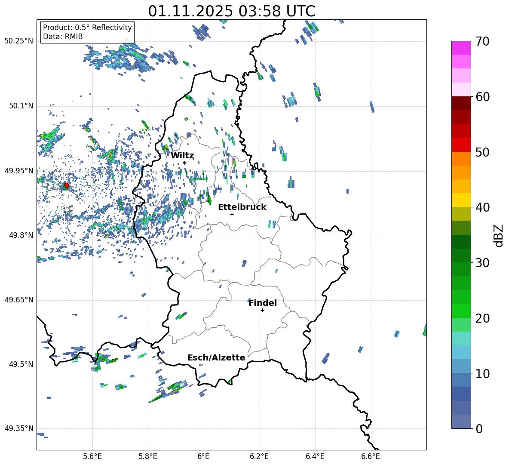The width and height of the screenshot is (509, 465).
Task: Click the 6.2°E longitude tick label
Action: pos(260,456)
